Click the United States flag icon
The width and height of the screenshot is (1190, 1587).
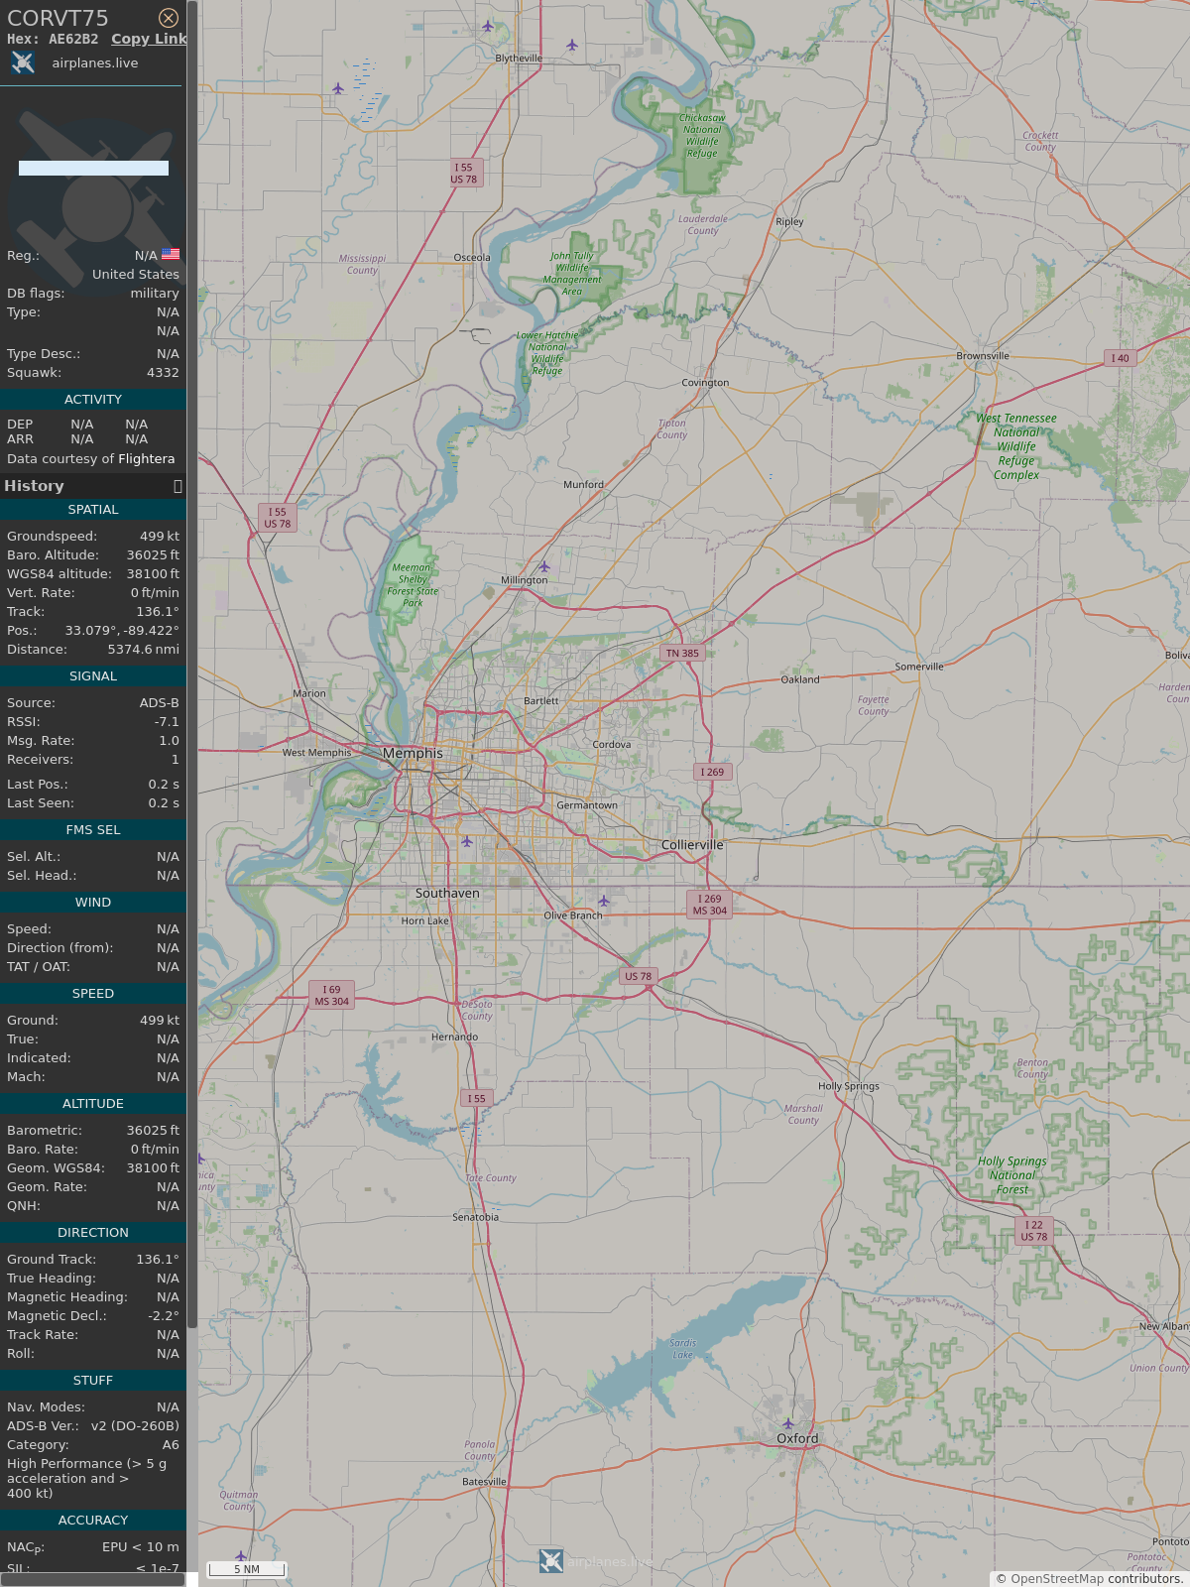point(171,254)
